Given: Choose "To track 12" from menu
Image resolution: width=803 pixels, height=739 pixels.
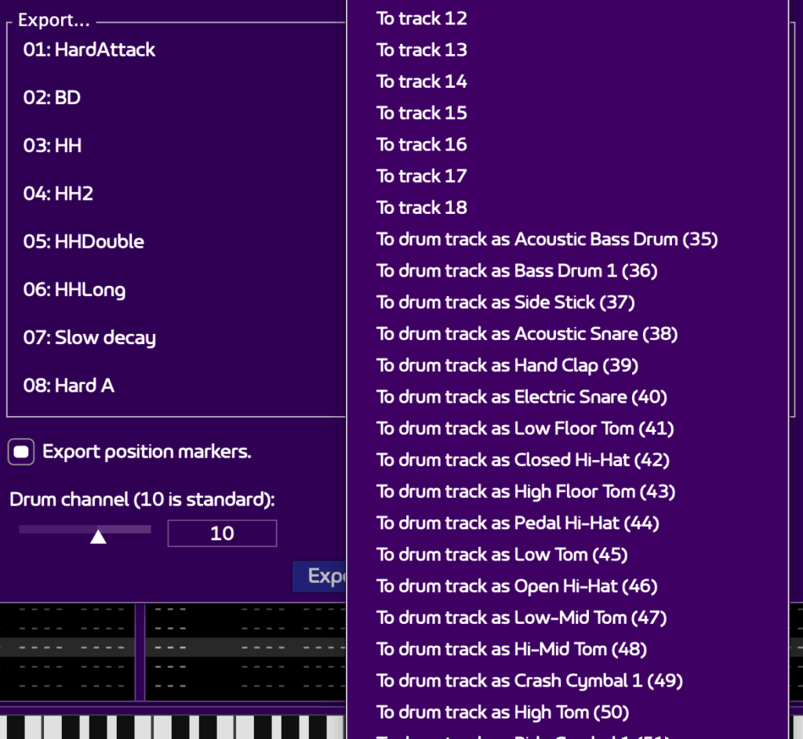Looking at the screenshot, I should pos(422,18).
